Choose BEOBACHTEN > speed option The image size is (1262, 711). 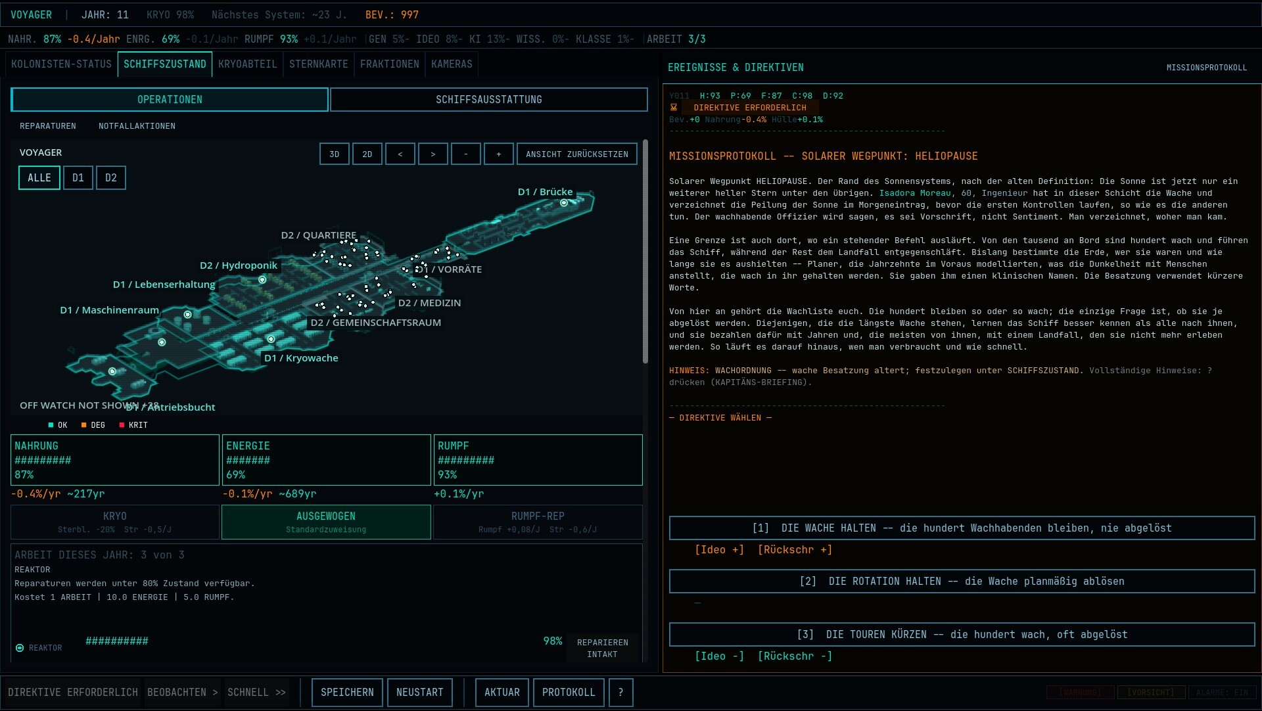point(182,693)
